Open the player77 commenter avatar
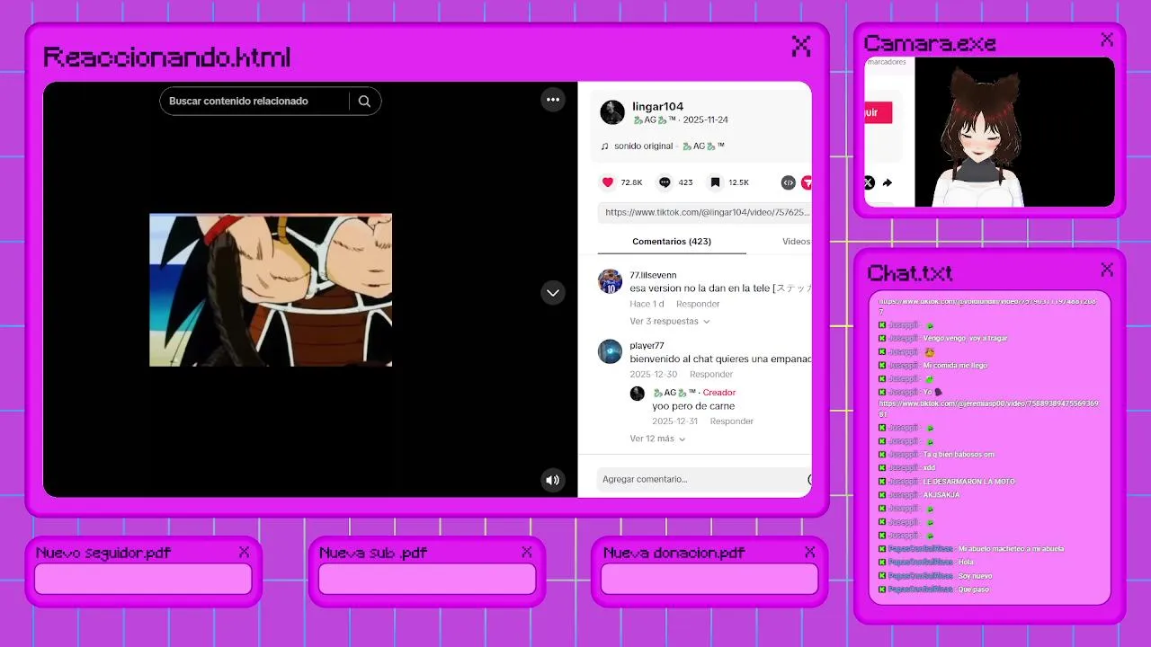The image size is (1151, 647). pos(611,351)
